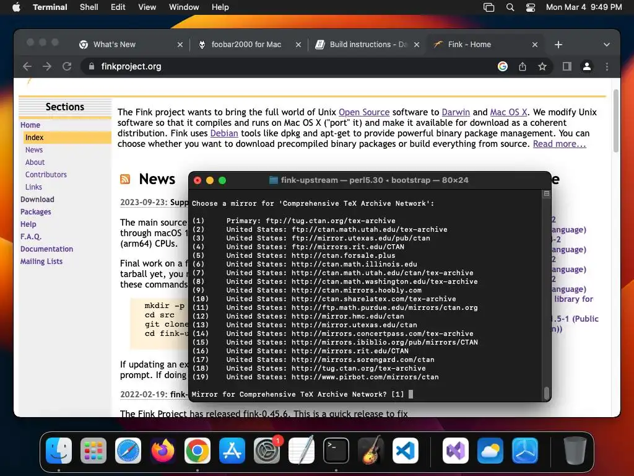Switch to the What's New tab
This screenshot has height=476, width=634.
coord(115,45)
